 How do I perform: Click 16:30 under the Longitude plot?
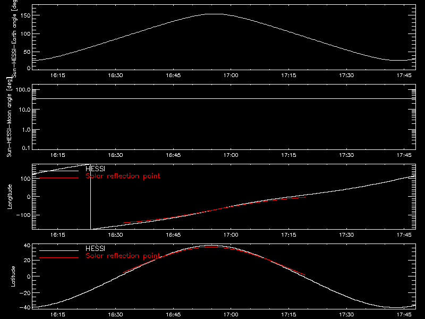click(x=115, y=234)
